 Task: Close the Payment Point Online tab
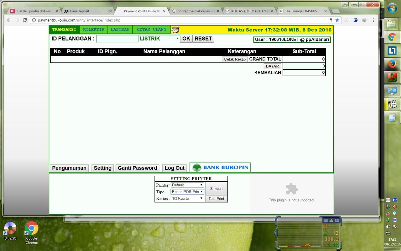point(164,11)
